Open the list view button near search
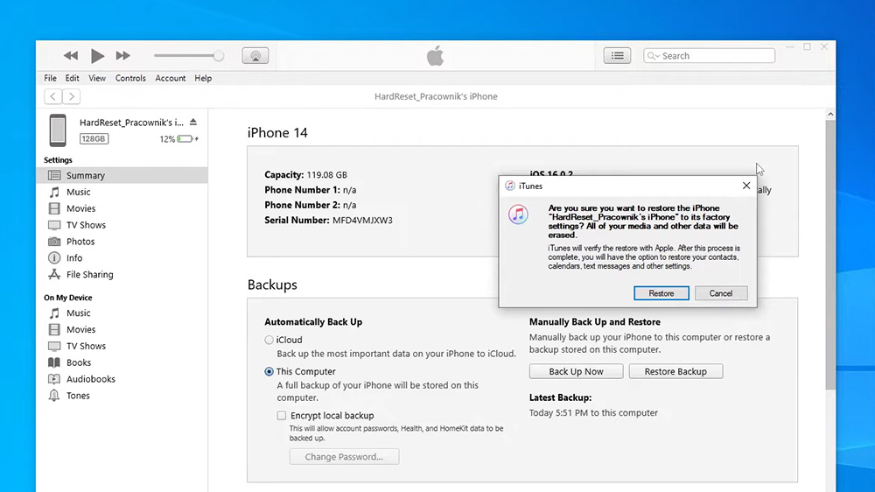This screenshot has width=875, height=492. 617,55
